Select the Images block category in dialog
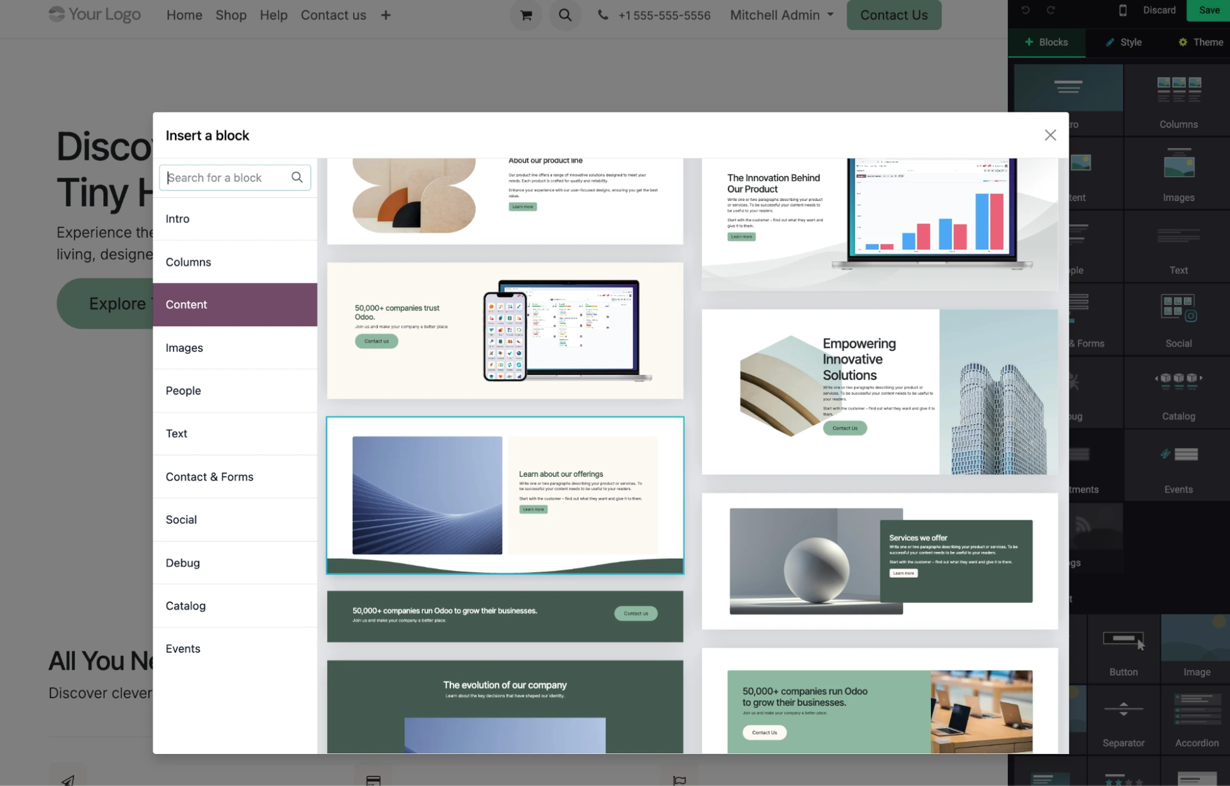The width and height of the screenshot is (1230, 786). pyautogui.click(x=235, y=348)
